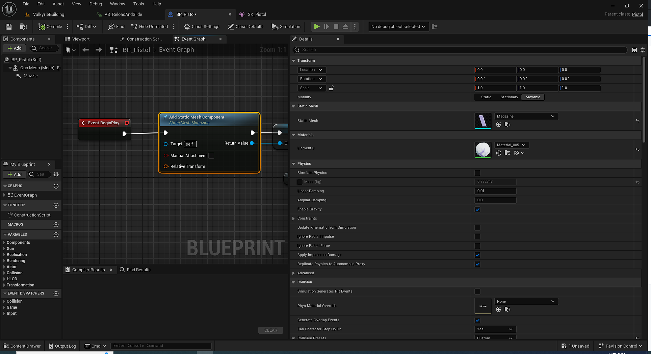Click the Return Value output pin

[252, 143]
